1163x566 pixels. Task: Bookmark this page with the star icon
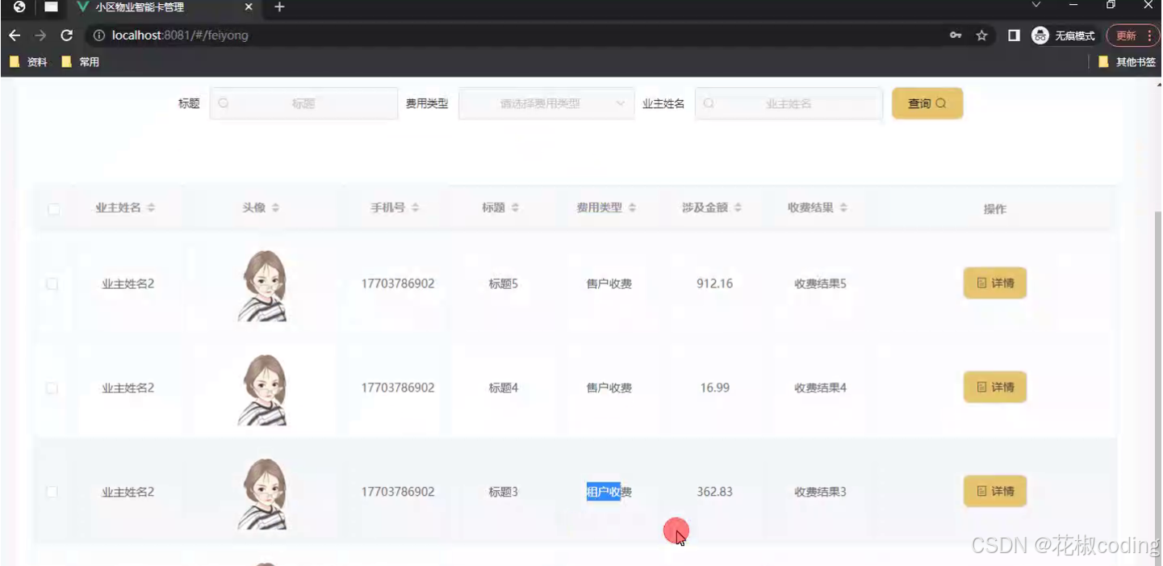point(981,36)
